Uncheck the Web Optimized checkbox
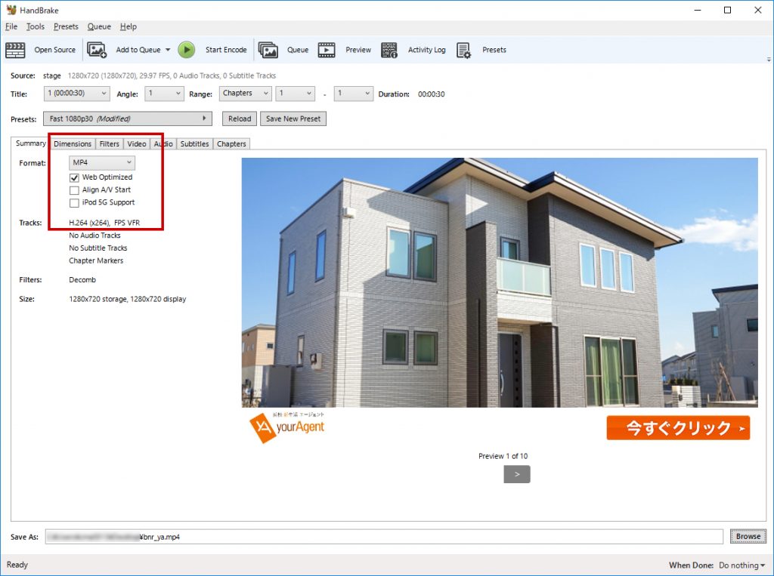The width and height of the screenshot is (774, 576). 74,177
